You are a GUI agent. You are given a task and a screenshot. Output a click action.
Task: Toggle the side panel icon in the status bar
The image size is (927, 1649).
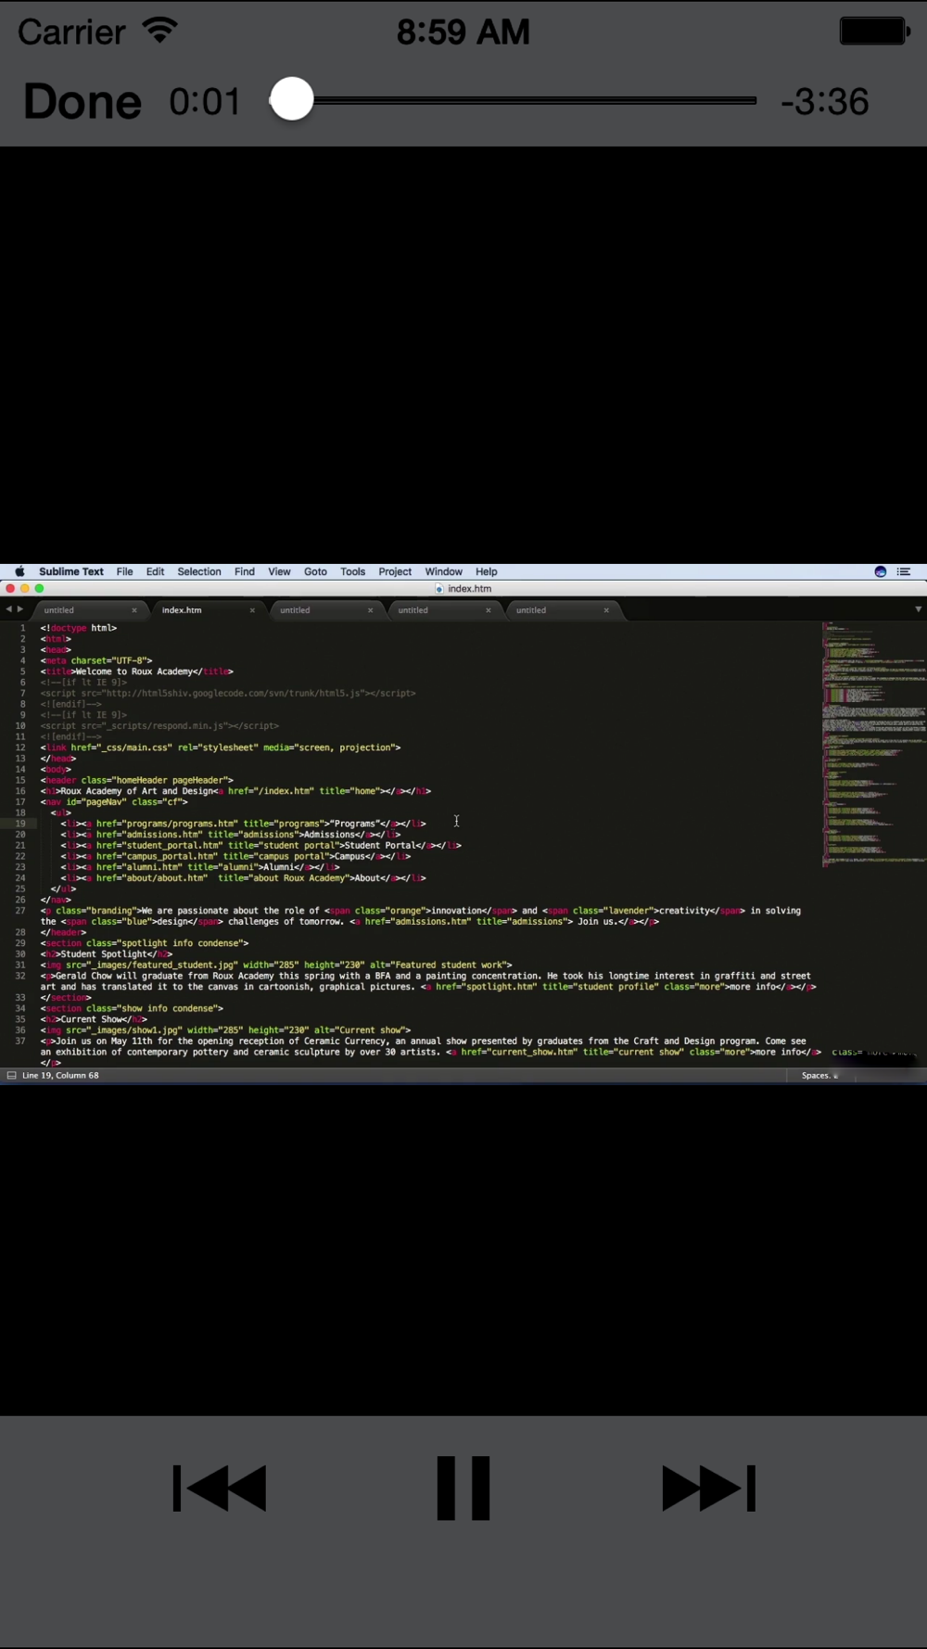click(x=11, y=1076)
